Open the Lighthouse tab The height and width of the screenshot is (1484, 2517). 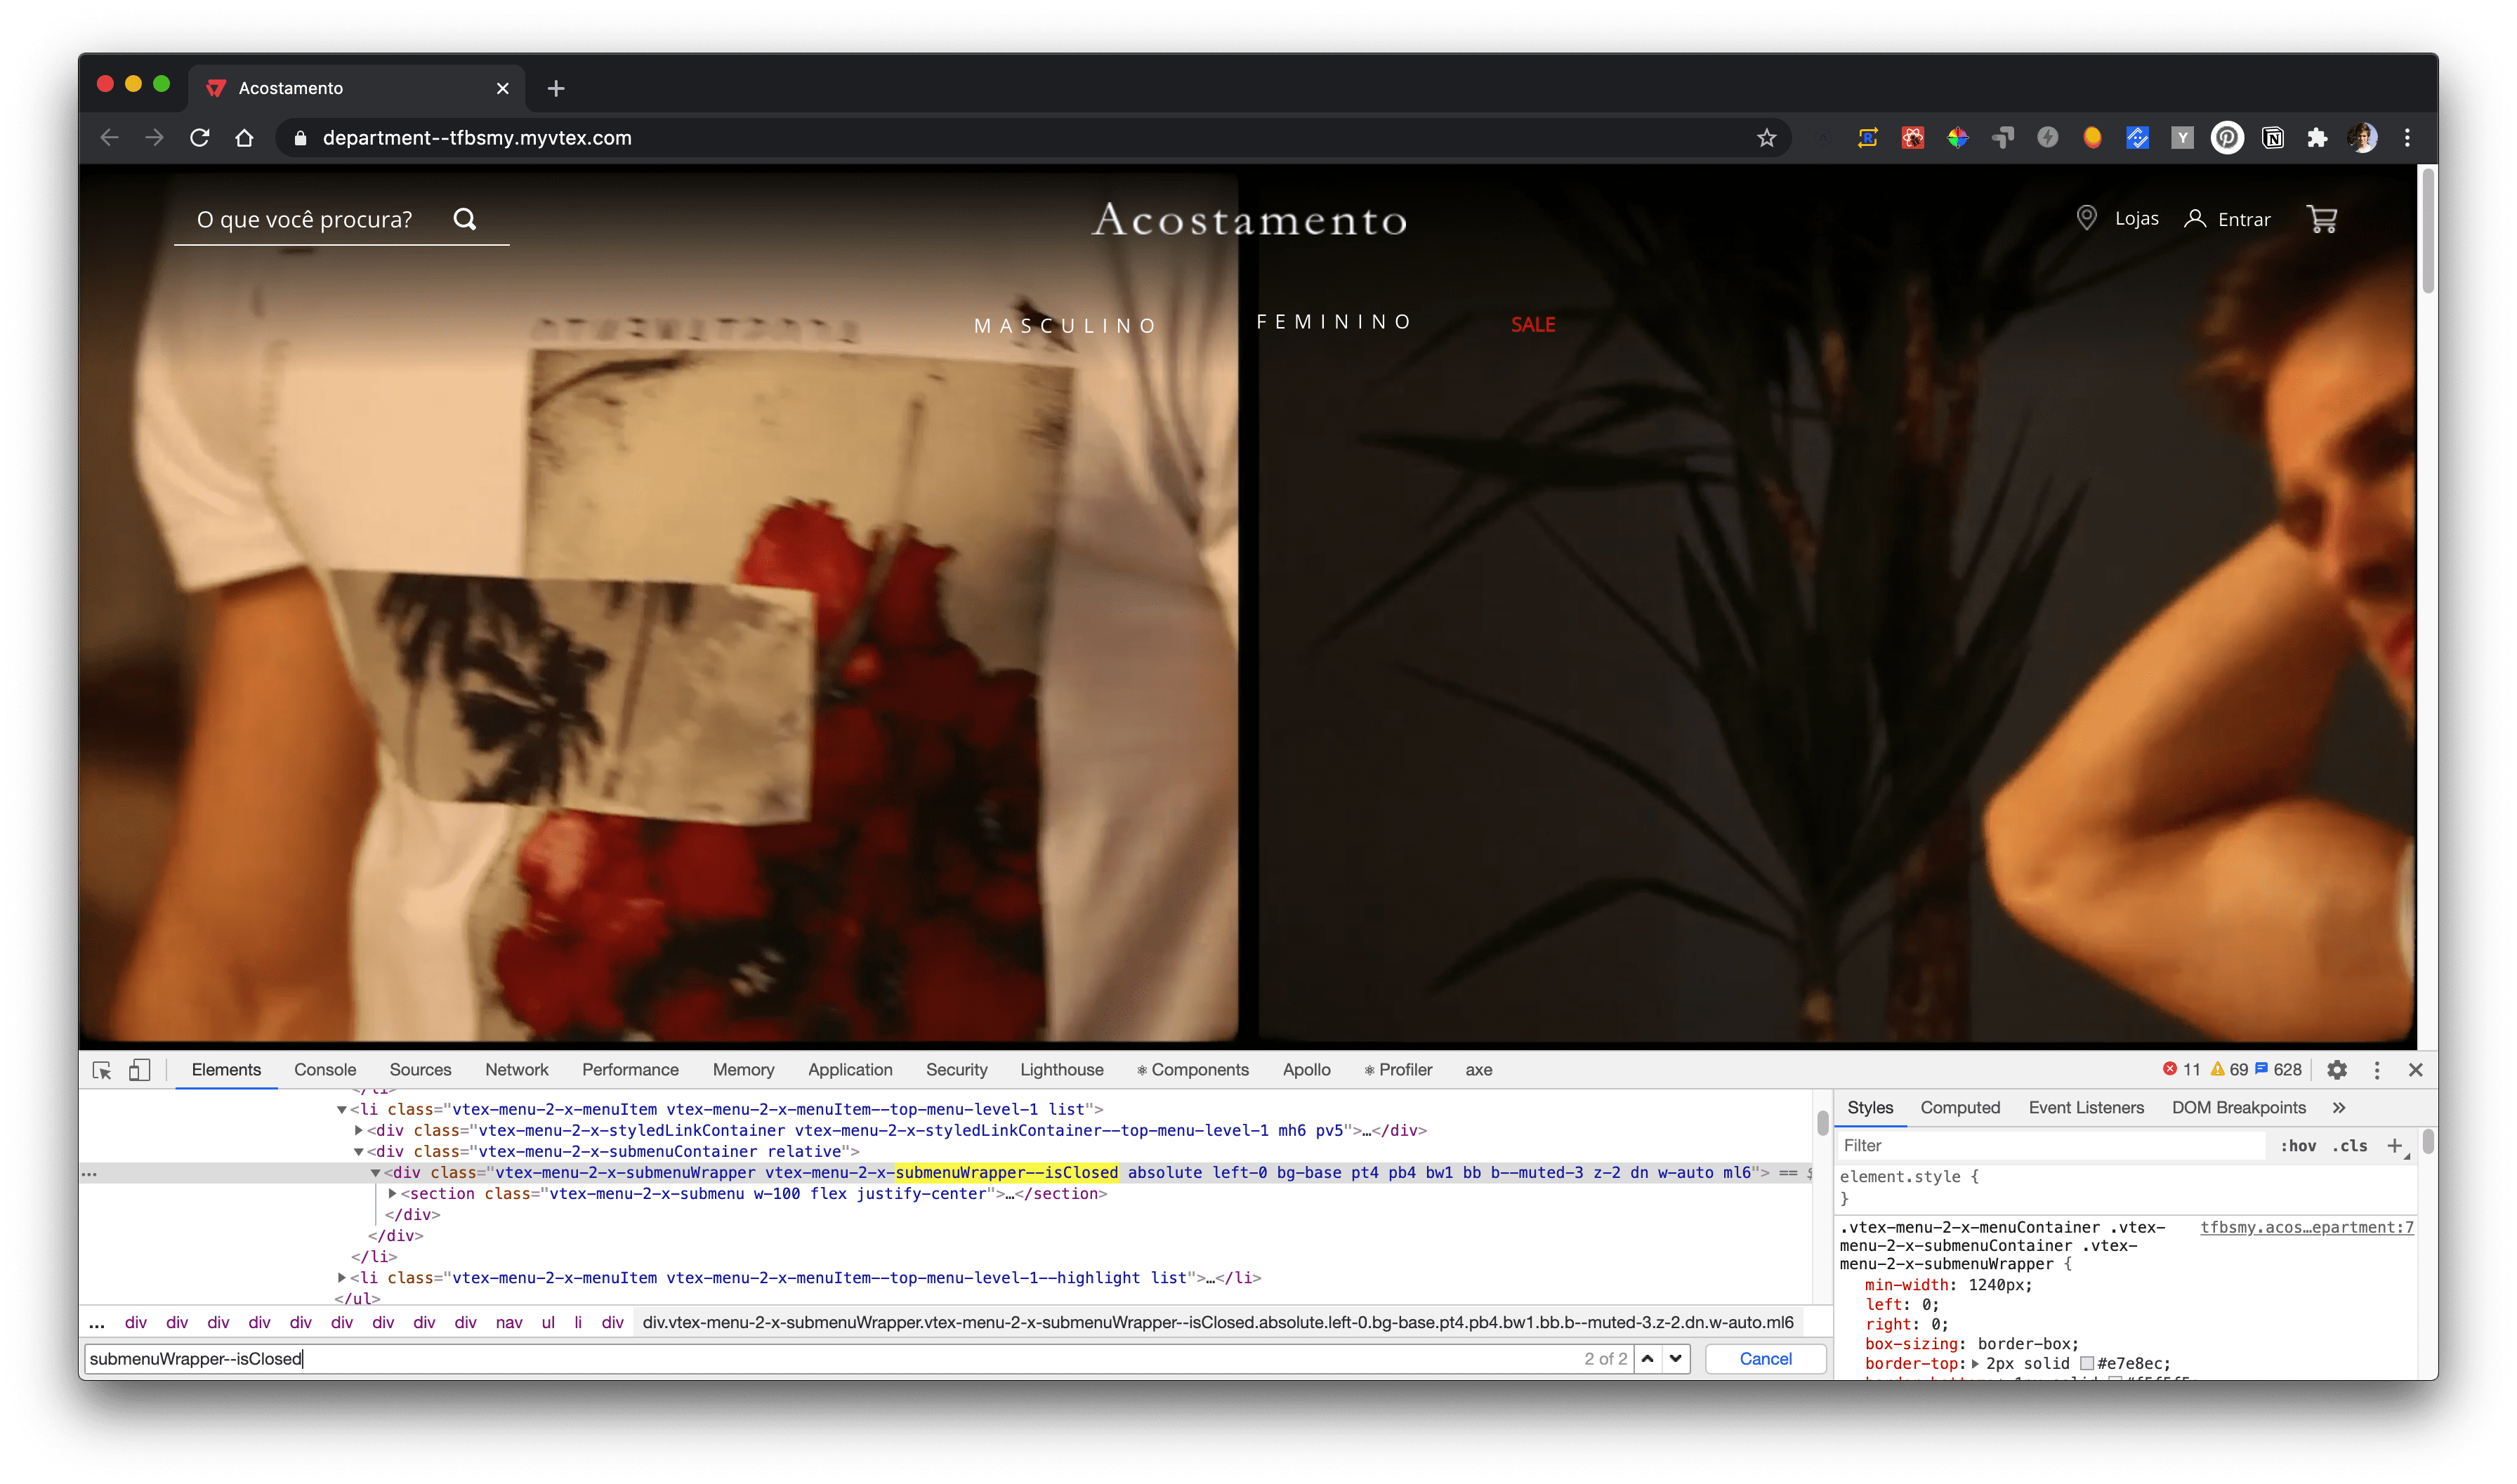coord(1061,1070)
